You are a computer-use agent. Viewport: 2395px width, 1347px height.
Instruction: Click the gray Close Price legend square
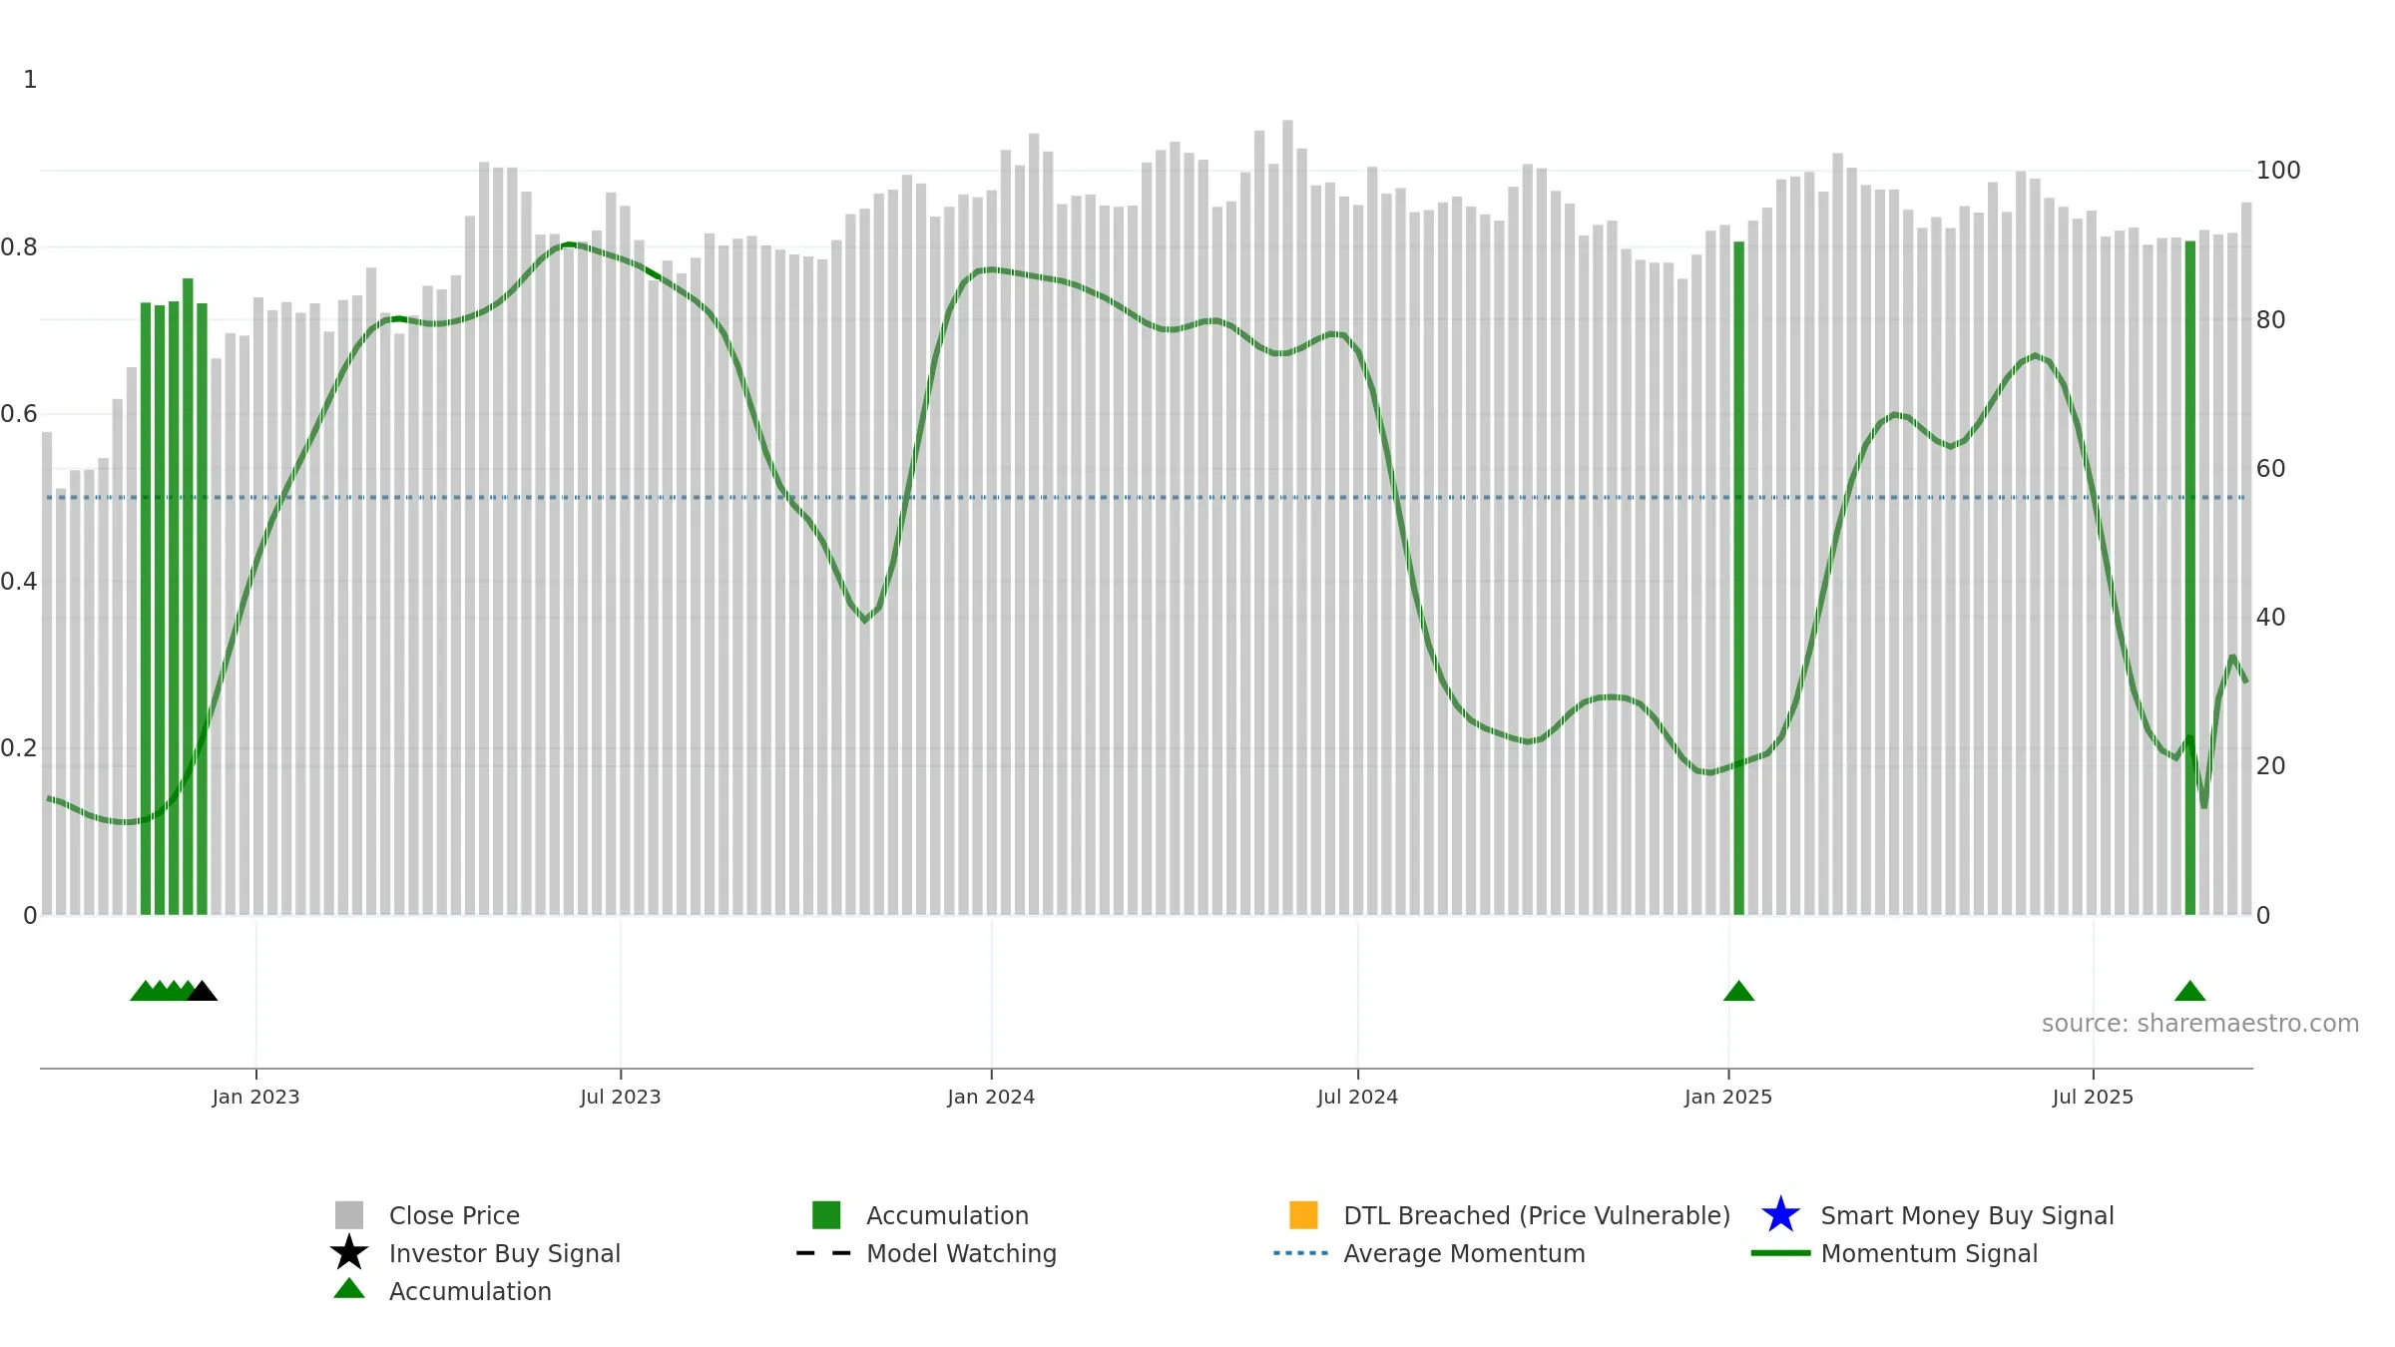(x=349, y=1214)
